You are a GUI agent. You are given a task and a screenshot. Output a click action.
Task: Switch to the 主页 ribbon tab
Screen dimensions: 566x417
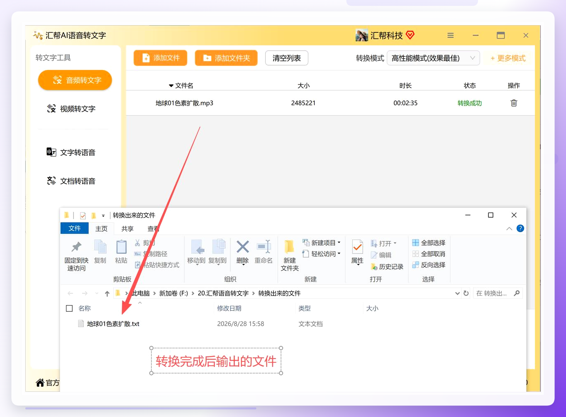(101, 228)
